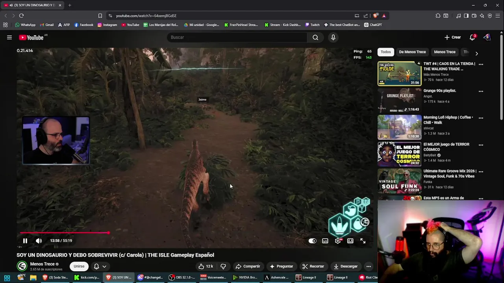This screenshot has height=283, width=504.
Task: Select the Menos Trece filter chip
Action: point(445,52)
